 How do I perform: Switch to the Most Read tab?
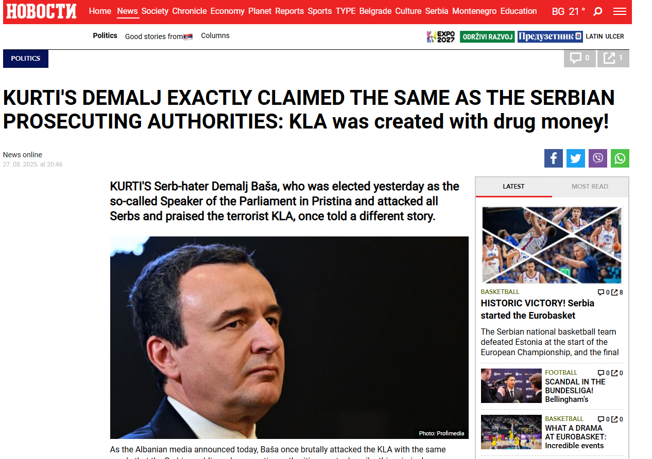point(590,187)
